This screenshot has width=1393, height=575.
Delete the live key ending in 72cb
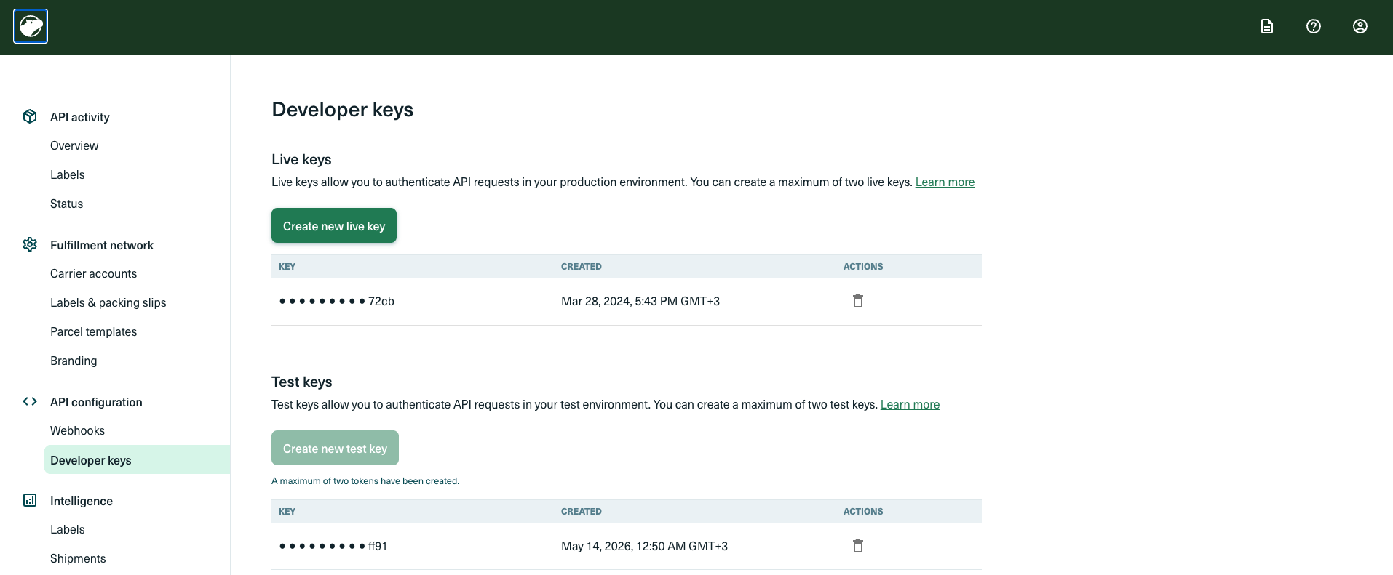pyautogui.click(x=858, y=301)
